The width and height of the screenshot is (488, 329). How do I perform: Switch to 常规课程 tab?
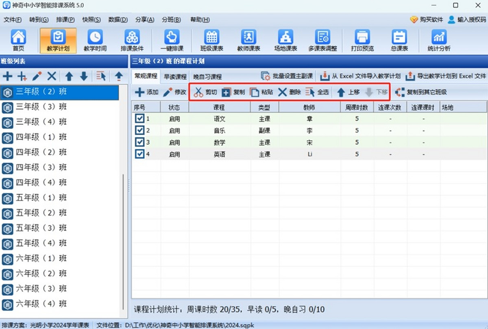pyautogui.click(x=146, y=76)
